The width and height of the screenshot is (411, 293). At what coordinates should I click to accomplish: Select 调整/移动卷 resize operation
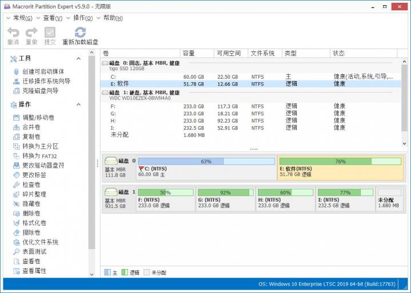coord(33,118)
